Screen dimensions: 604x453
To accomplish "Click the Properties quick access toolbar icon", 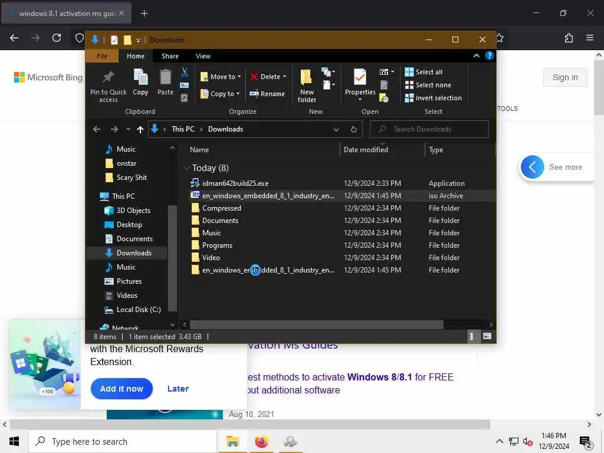I will tap(114, 40).
